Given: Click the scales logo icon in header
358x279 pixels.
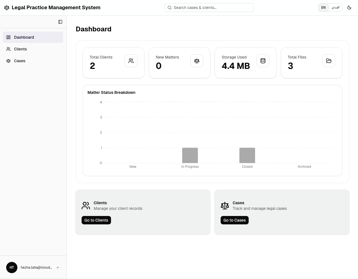Looking at the screenshot, I should (7, 8).
